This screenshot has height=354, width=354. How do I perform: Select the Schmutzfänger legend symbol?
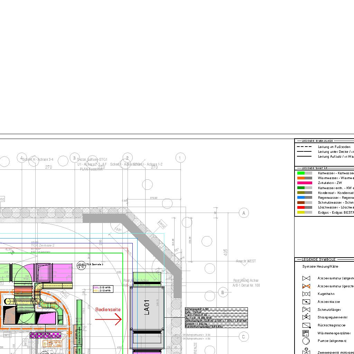coord(306,309)
